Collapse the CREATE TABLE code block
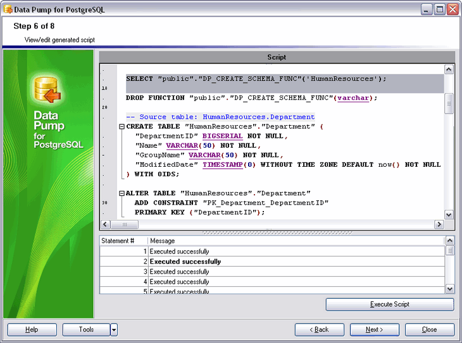Image resolution: width=462 pixels, height=343 pixels. pyautogui.click(x=122, y=126)
